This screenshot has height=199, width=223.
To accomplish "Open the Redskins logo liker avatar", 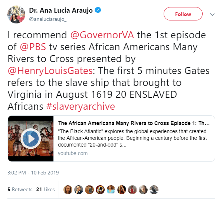I will tap(100, 190).
